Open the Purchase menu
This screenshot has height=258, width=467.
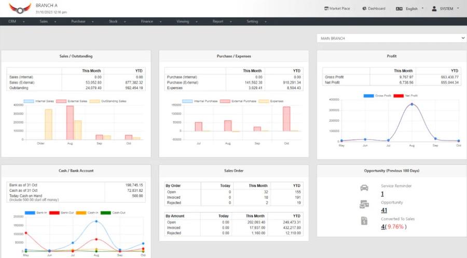tap(82, 21)
